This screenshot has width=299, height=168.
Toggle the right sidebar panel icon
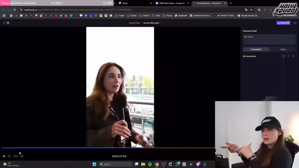(295, 23)
